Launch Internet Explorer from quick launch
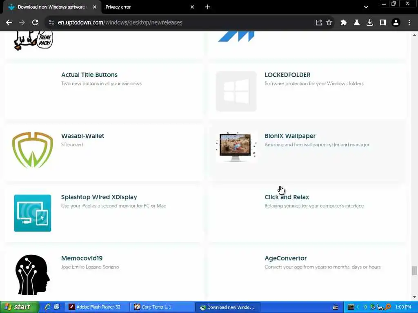The image size is (418, 313). click(x=48, y=307)
